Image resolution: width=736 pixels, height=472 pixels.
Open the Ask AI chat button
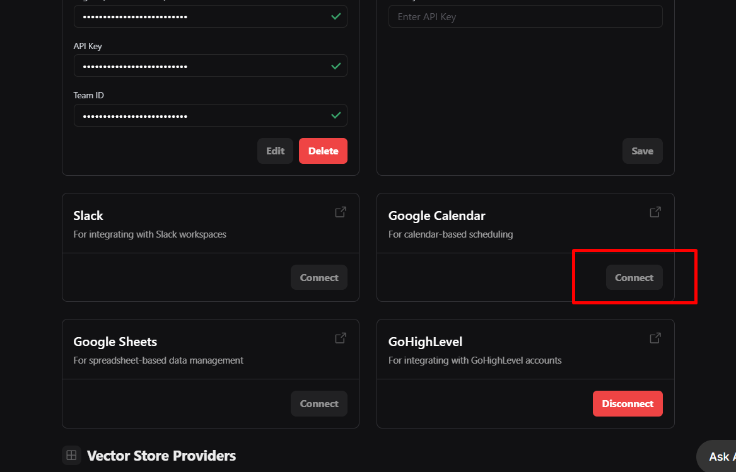[716, 456]
